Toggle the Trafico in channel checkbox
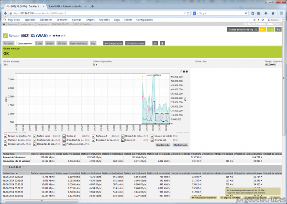The width and height of the screenshot is (287, 204). point(64,136)
